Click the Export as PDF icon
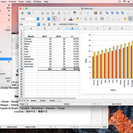133x133 pixels. click(x=42, y=13)
